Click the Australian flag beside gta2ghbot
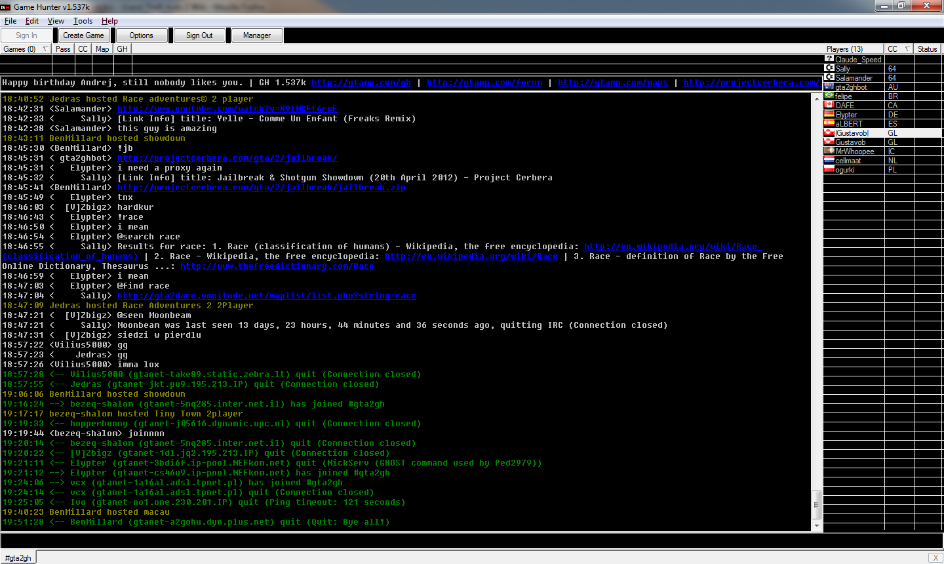The image size is (944, 564). click(x=829, y=86)
